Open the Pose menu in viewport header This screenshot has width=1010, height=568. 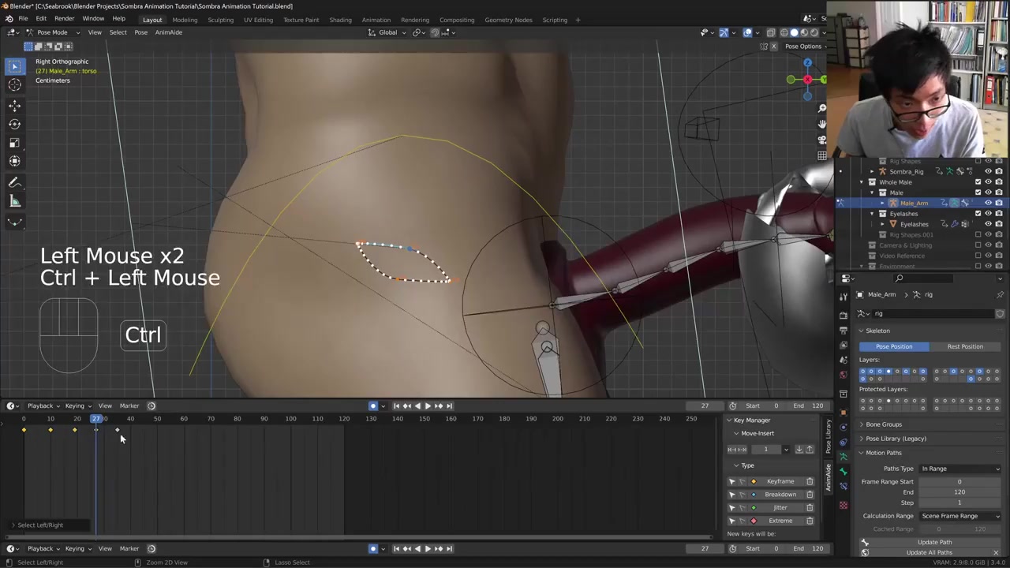[140, 32]
